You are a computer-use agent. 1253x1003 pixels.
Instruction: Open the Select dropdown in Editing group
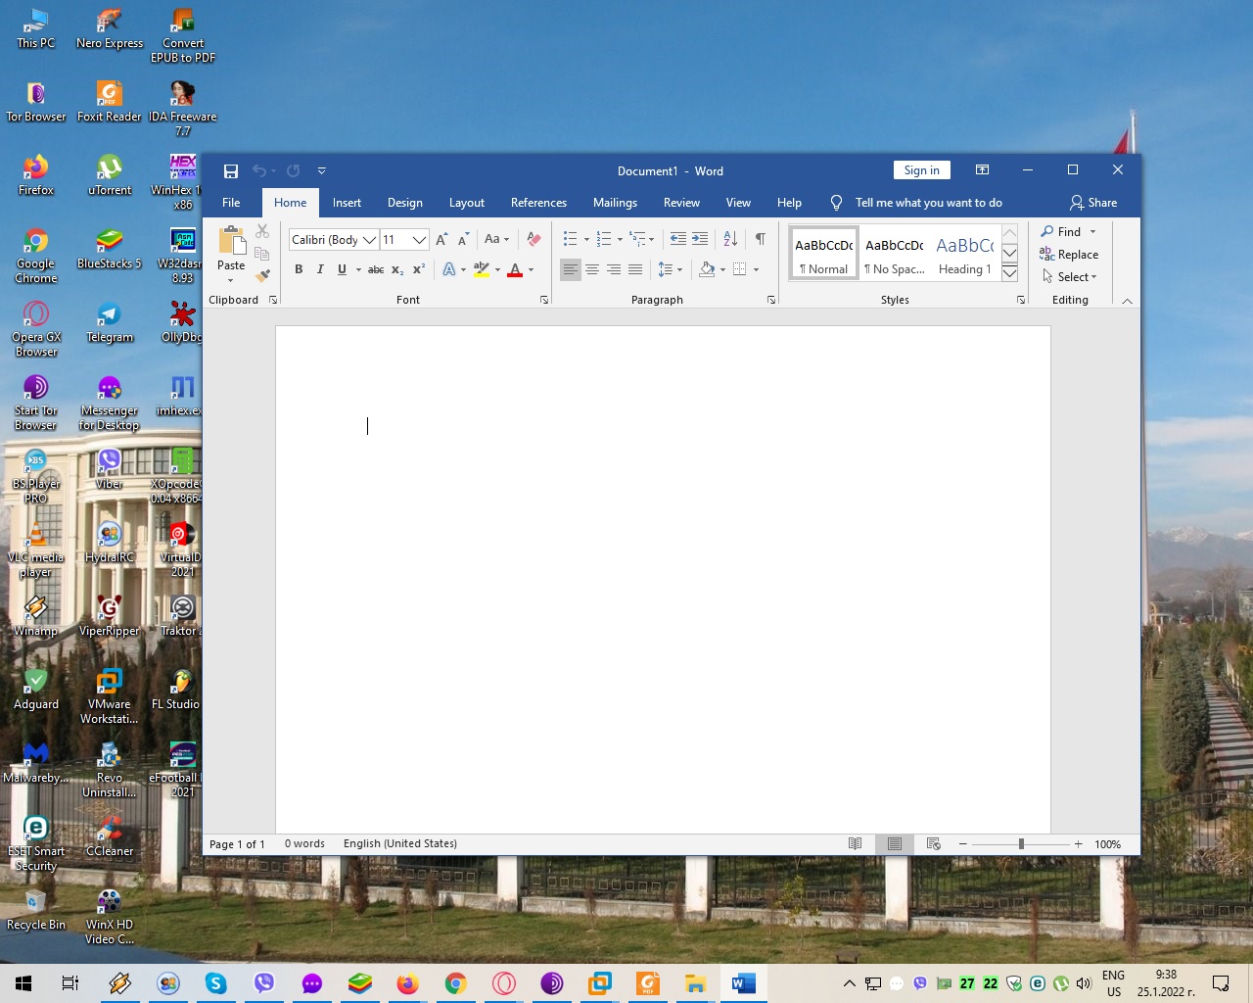tap(1070, 277)
